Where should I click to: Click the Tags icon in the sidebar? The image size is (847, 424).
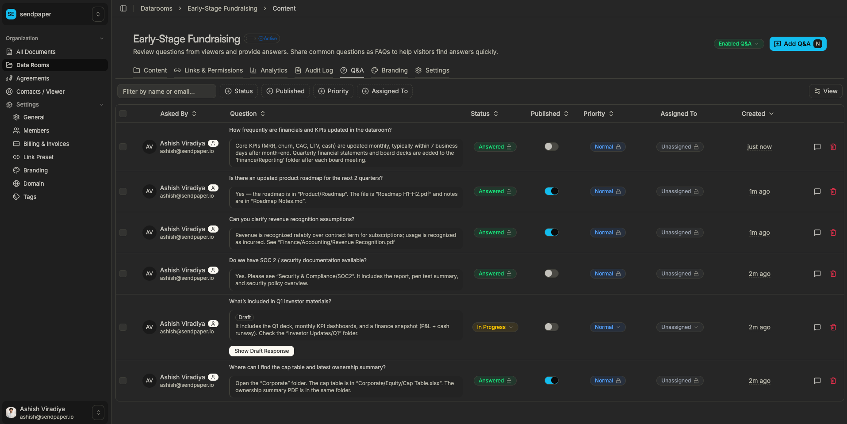pyautogui.click(x=16, y=197)
